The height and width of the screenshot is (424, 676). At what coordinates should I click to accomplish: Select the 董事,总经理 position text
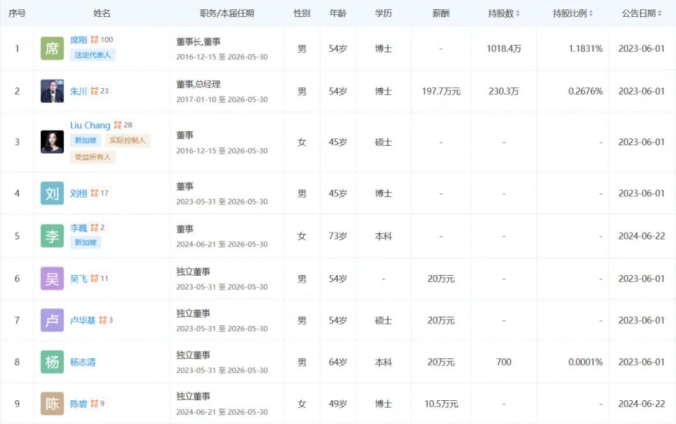(198, 84)
